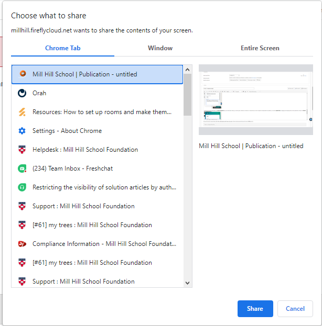Click the Compliance Information red favicon
The image size is (322, 326).
(22, 244)
